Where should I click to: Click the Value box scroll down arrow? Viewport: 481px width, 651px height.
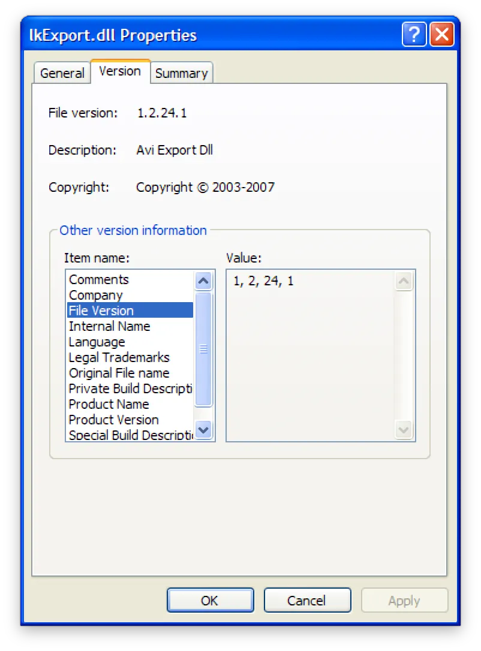pos(404,430)
